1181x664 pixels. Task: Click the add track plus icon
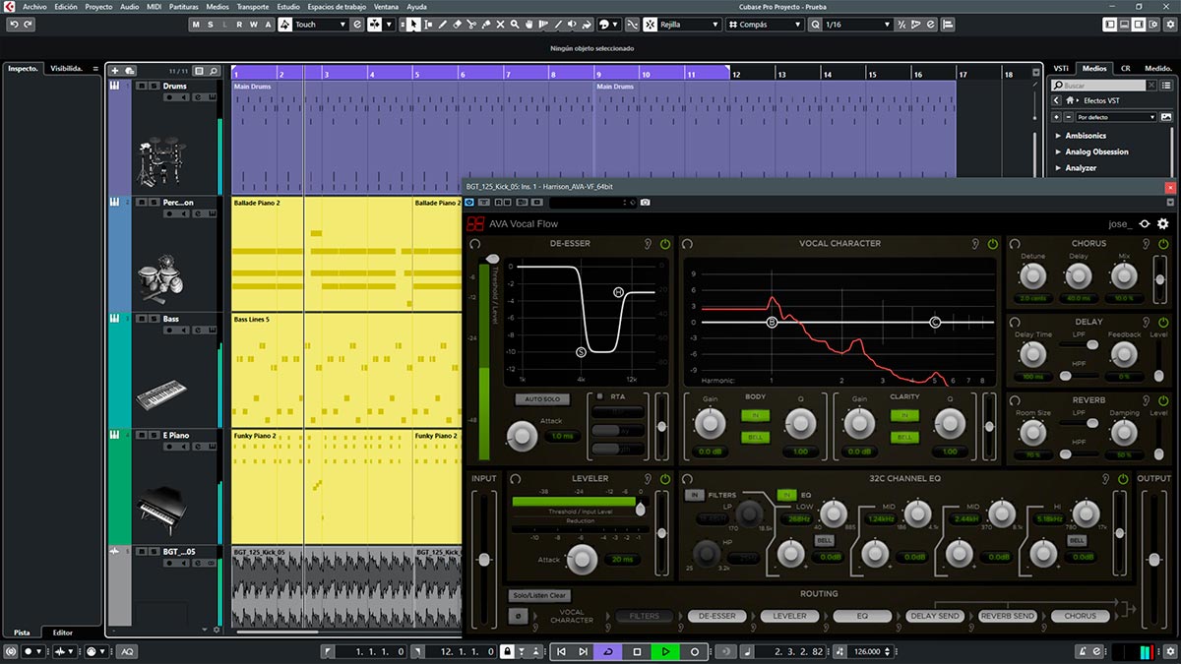pyautogui.click(x=115, y=71)
